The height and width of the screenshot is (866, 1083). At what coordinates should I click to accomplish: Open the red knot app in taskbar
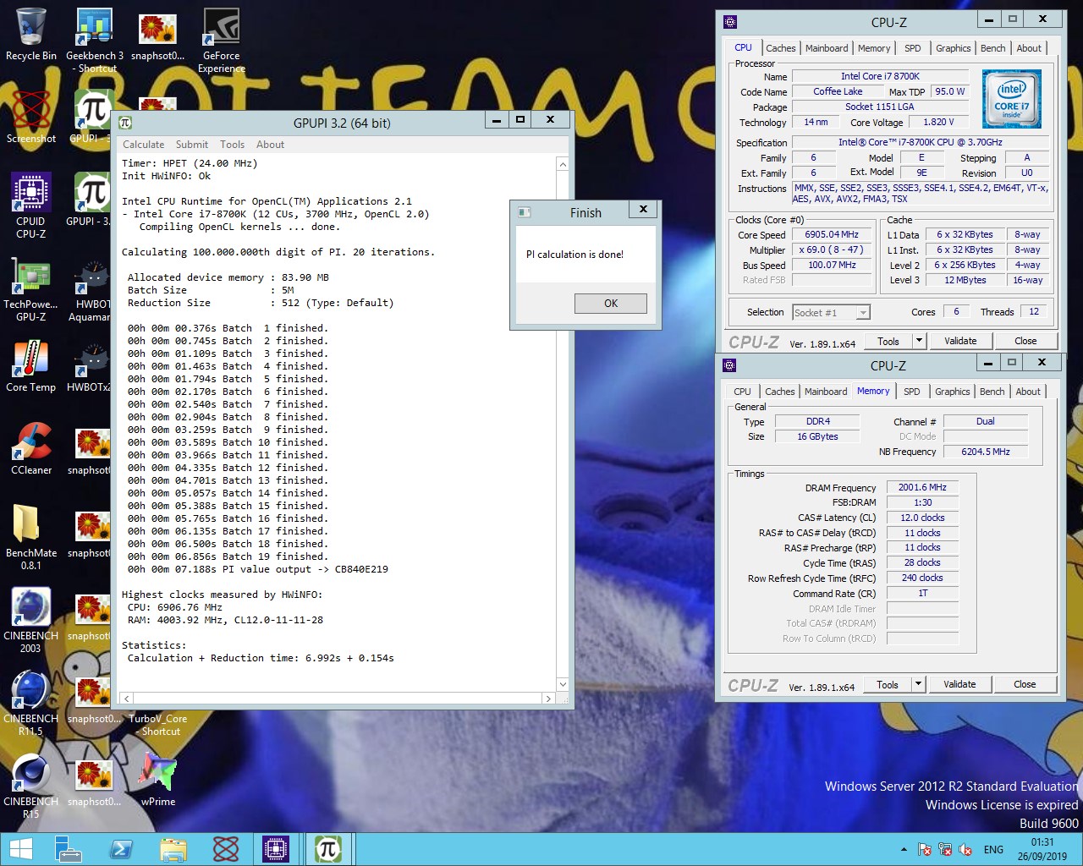(226, 849)
